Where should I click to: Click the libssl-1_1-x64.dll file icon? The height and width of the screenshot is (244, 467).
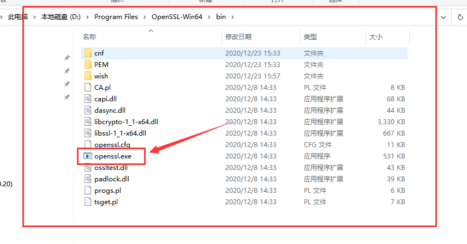click(88, 133)
